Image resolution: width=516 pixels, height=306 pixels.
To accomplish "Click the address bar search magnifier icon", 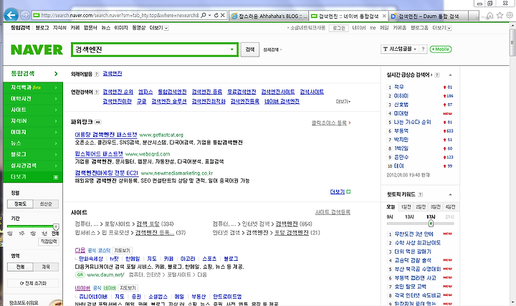I will tap(204, 15).
